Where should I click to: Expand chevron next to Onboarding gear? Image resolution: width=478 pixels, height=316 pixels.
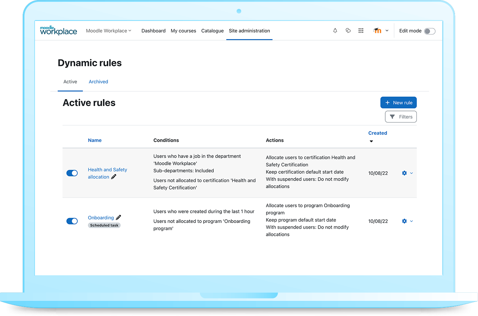[411, 221]
